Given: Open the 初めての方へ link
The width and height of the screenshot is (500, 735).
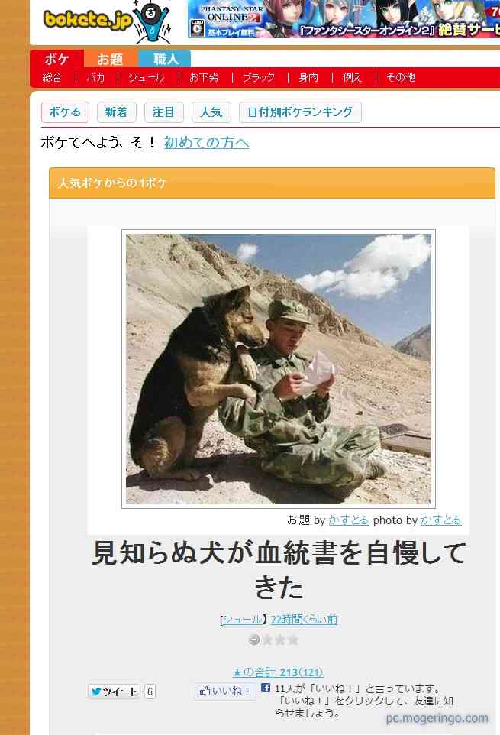Looking at the screenshot, I should pos(206,143).
